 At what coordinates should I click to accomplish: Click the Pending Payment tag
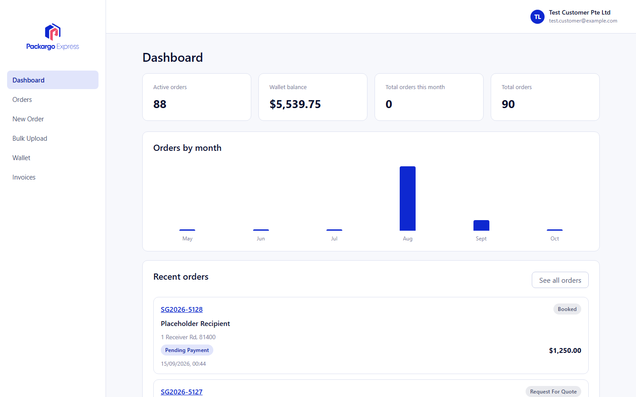coord(187,350)
